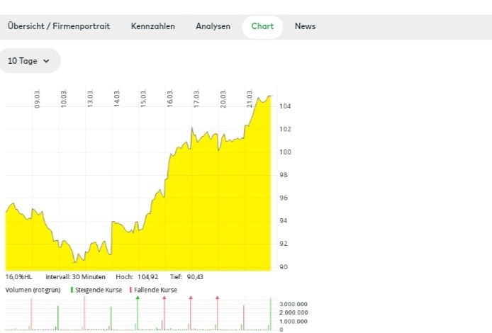This screenshot has height=333, width=492.
Task: Click the green Steigende Kurse legend marker
Action: tap(72, 290)
